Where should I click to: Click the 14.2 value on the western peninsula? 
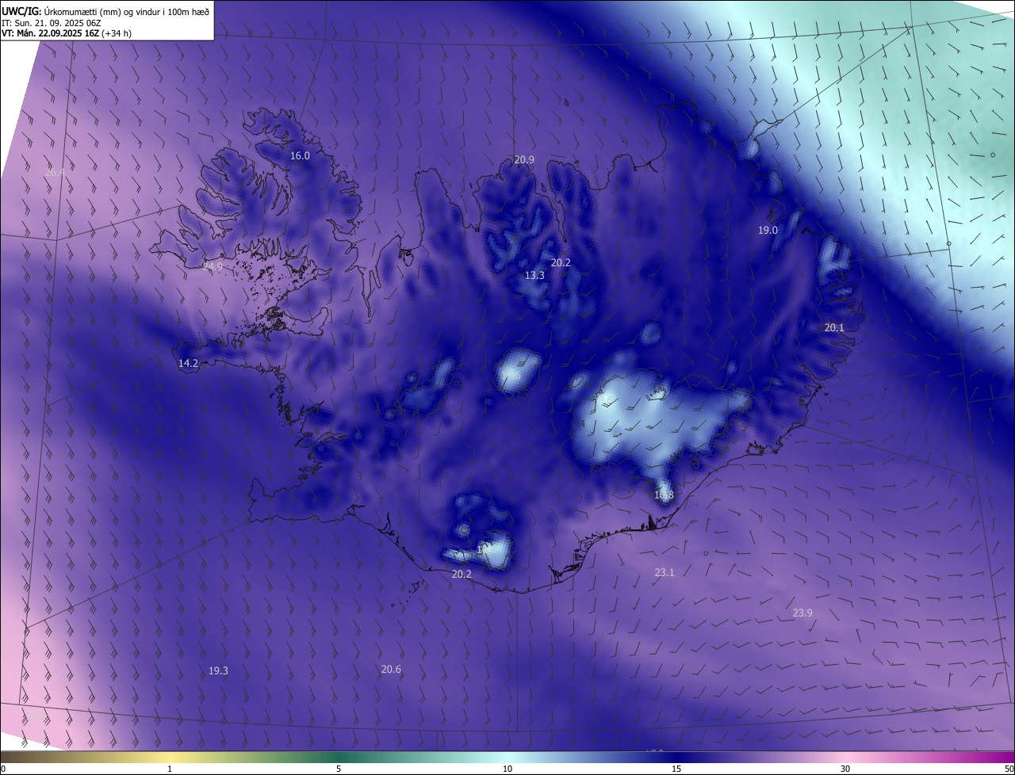188,364
